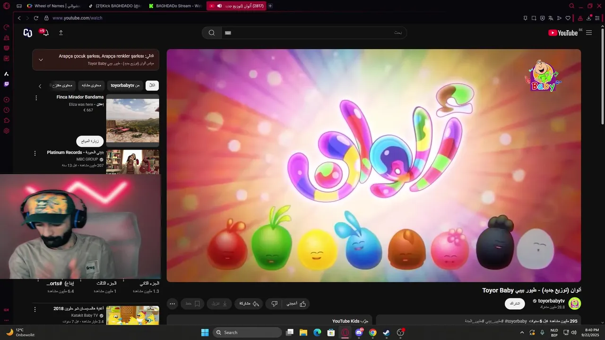Dislike the video with thumbs down

(274, 304)
